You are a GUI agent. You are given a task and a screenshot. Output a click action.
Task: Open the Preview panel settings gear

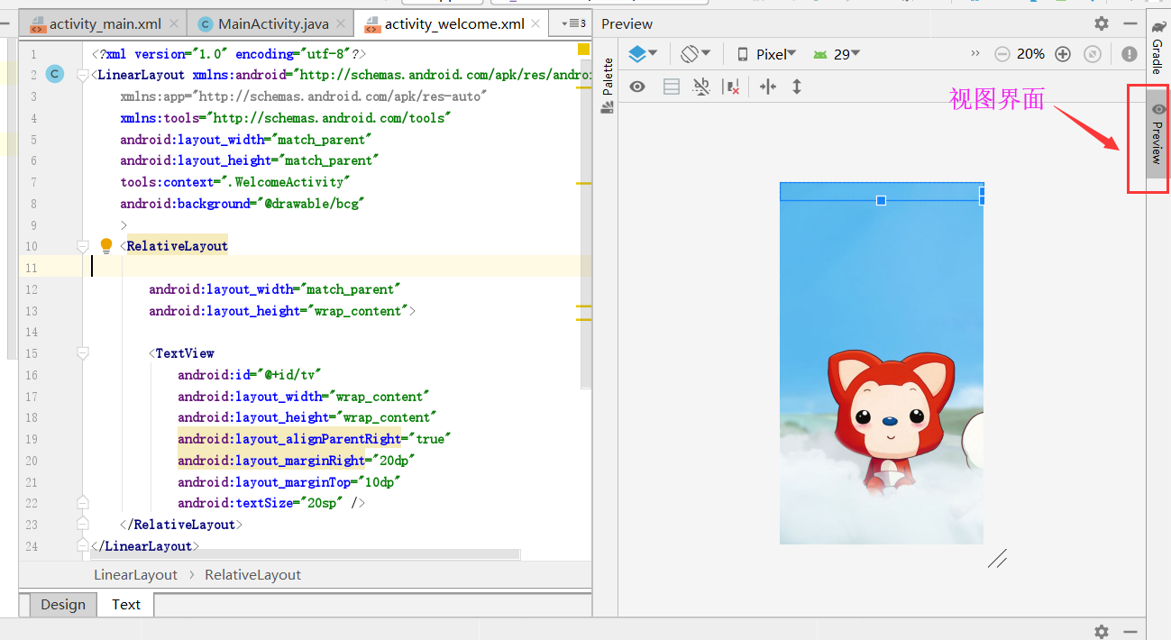point(1102,23)
